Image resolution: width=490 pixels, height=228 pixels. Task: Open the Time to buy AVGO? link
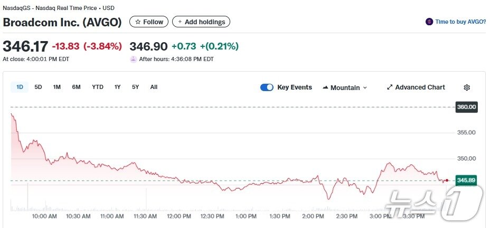click(459, 22)
